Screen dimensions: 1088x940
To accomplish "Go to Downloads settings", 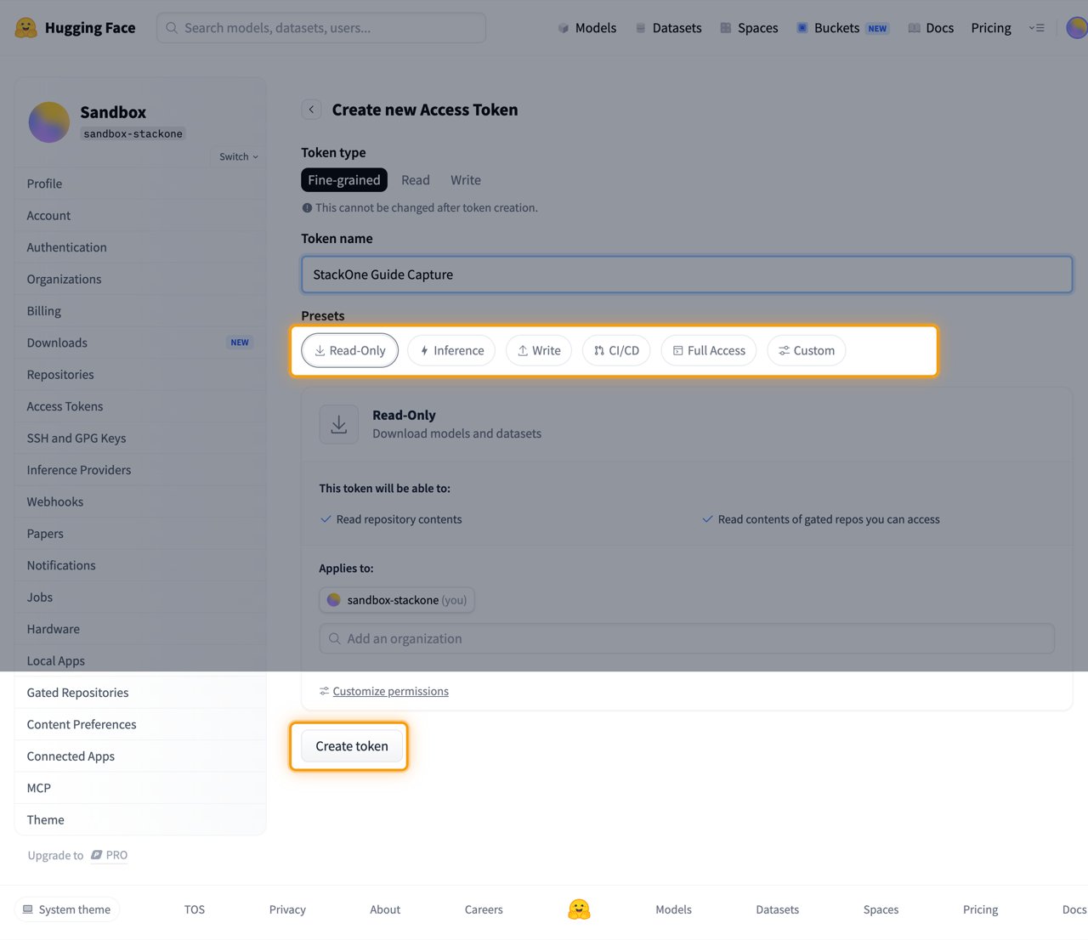I will point(140,343).
